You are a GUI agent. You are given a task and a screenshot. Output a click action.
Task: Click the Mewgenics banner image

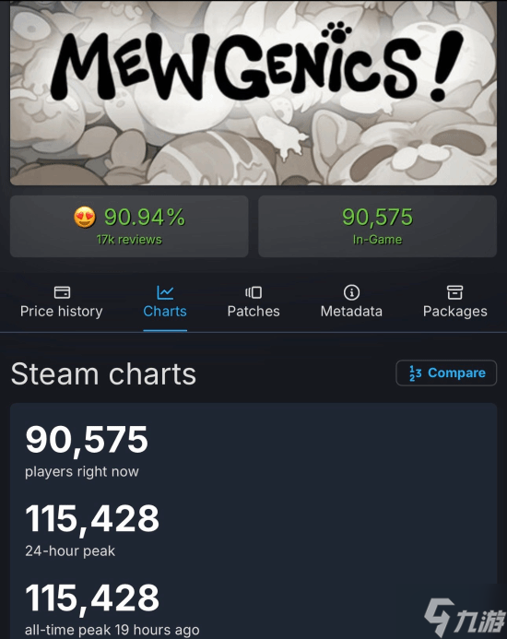point(253,92)
